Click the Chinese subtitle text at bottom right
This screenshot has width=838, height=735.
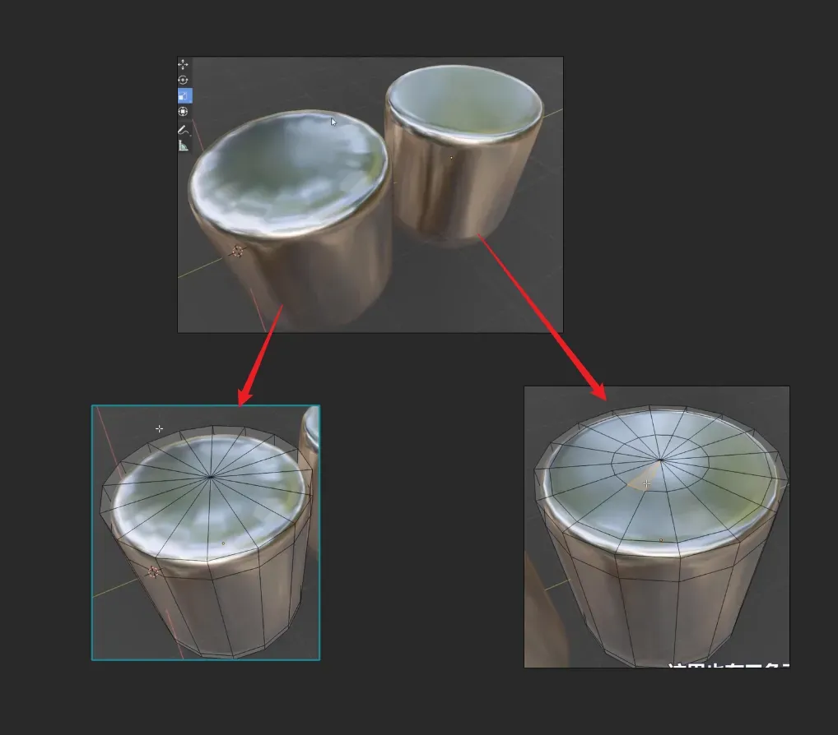click(x=728, y=668)
